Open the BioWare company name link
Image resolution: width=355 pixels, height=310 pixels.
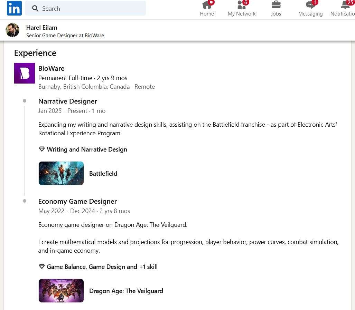pyautogui.click(x=51, y=68)
